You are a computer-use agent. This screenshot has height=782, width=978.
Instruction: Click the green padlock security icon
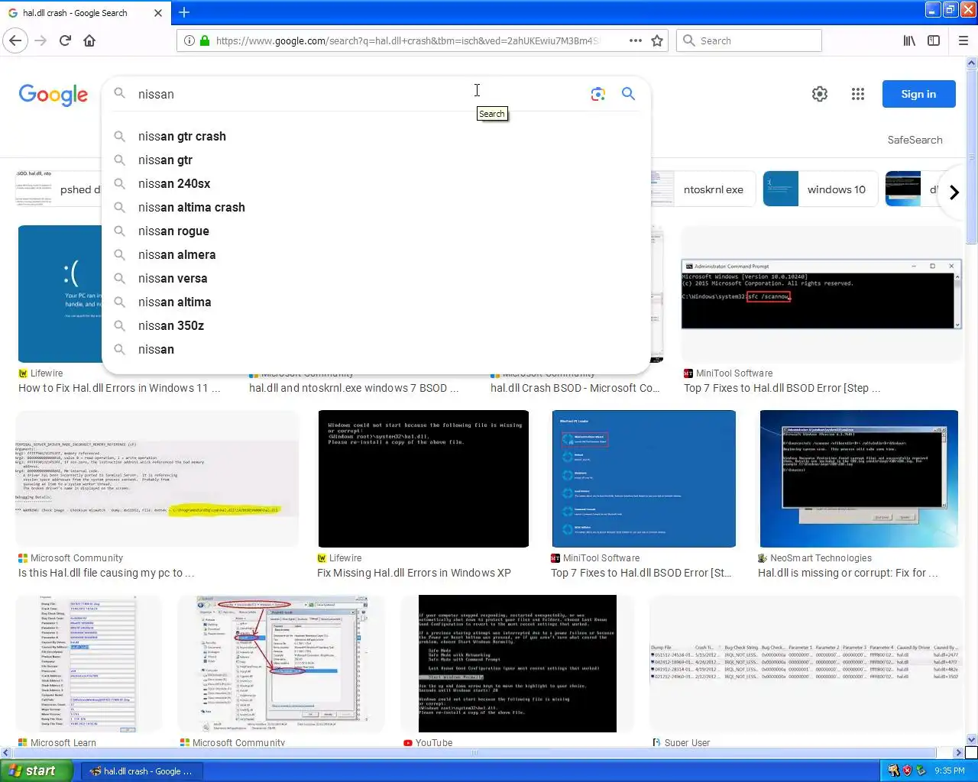[204, 40]
